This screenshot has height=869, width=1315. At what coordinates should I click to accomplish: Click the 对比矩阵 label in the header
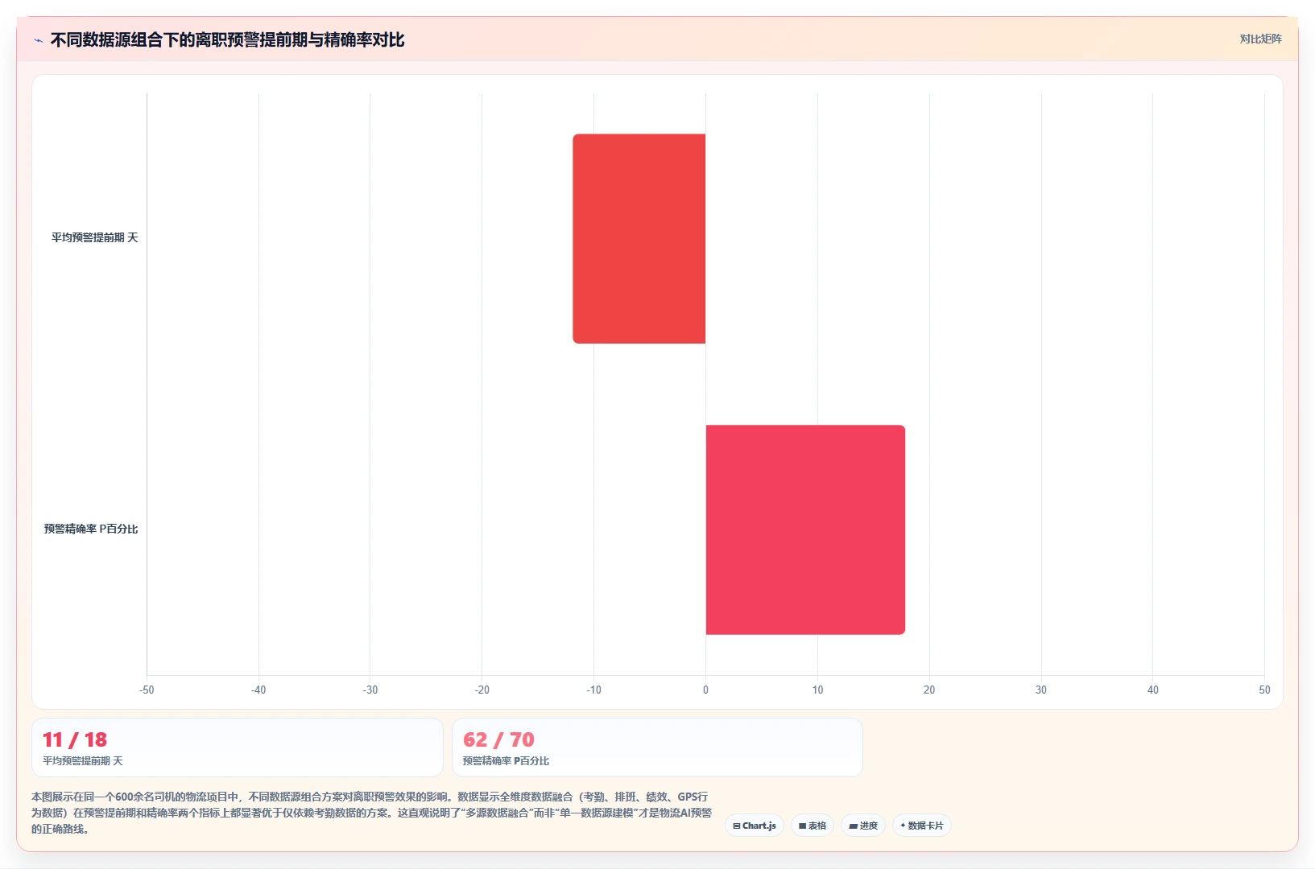point(1260,39)
